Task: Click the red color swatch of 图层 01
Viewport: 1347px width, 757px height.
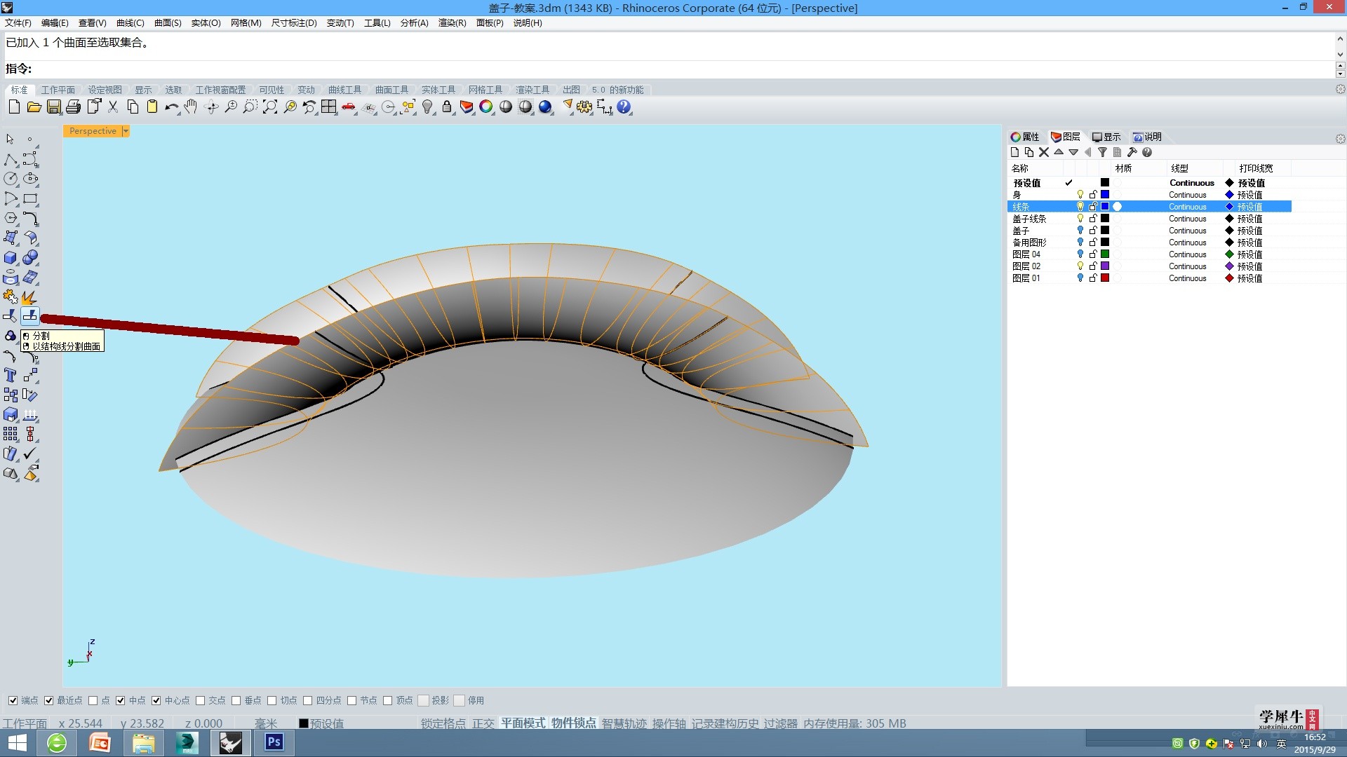Action: [1105, 278]
